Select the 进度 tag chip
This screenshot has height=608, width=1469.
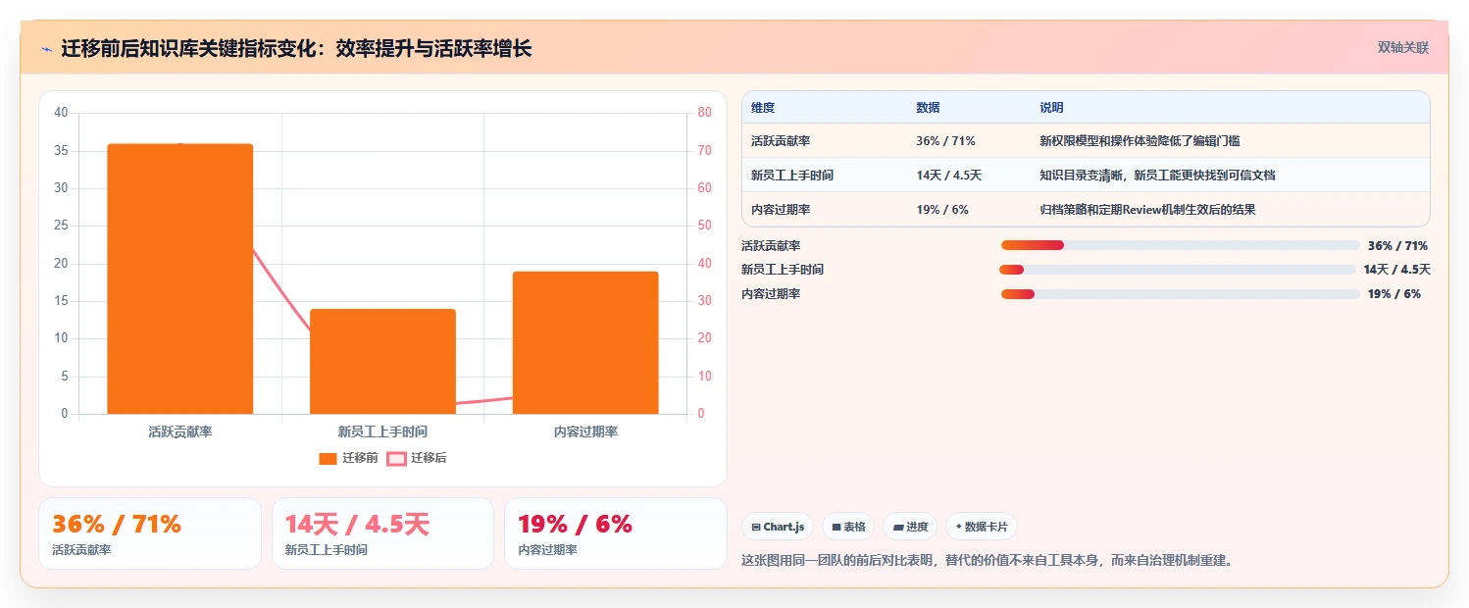[x=910, y=527]
